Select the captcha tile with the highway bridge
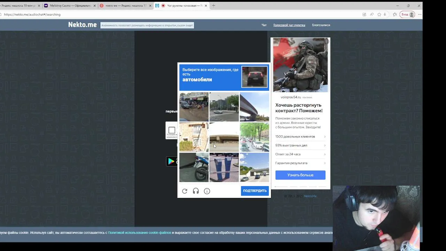The height and width of the screenshot is (251, 446). 254,167
